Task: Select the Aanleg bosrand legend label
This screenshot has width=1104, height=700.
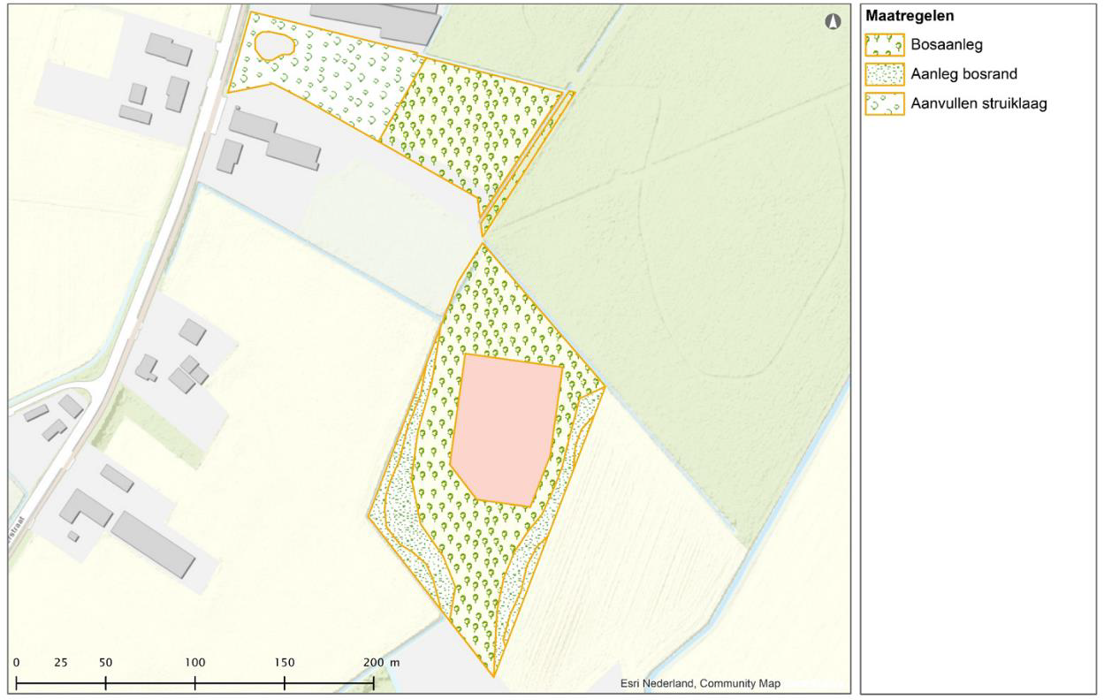Action: tap(963, 74)
